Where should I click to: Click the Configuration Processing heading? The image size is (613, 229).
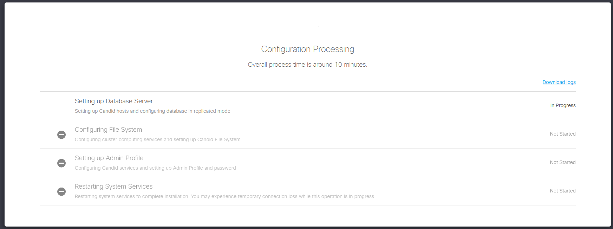[x=307, y=49]
